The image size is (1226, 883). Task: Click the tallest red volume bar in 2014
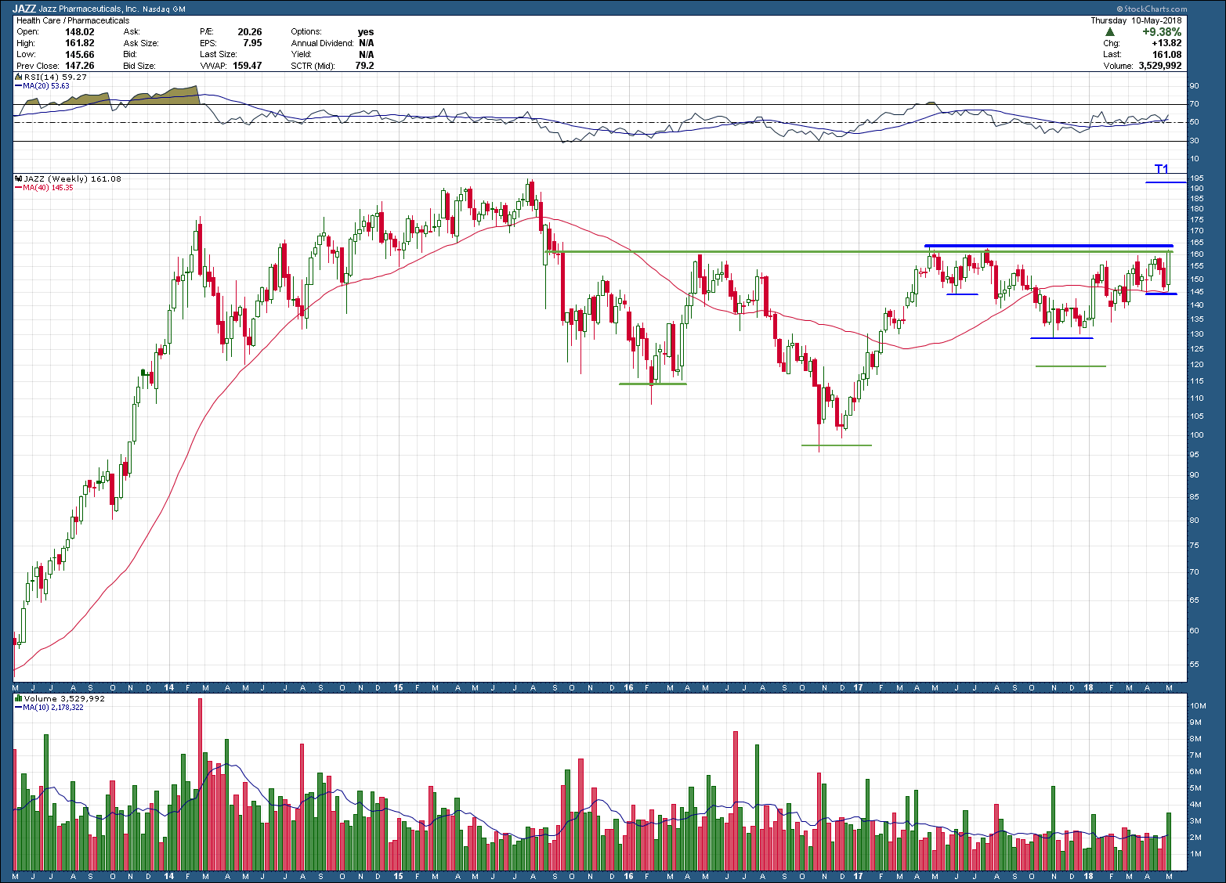[x=200, y=784]
